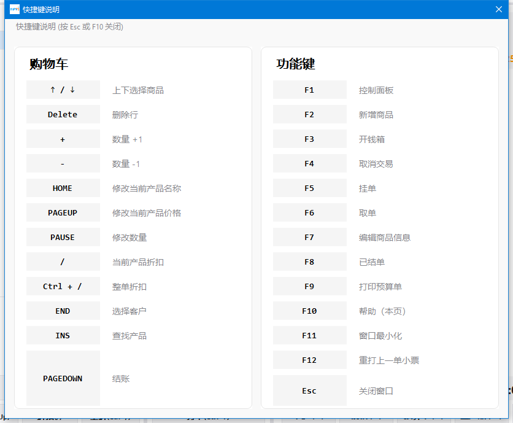Close the 快捷键说明 dialog window
The height and width of the screenshot is (423, 513).
(x=499, y=9)
